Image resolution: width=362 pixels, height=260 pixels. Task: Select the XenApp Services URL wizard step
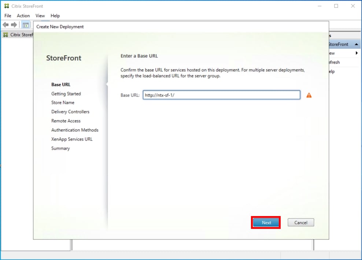[x=72, y=139]
